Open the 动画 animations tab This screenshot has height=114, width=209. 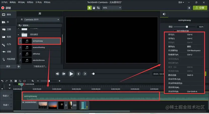tap(8, 52)
